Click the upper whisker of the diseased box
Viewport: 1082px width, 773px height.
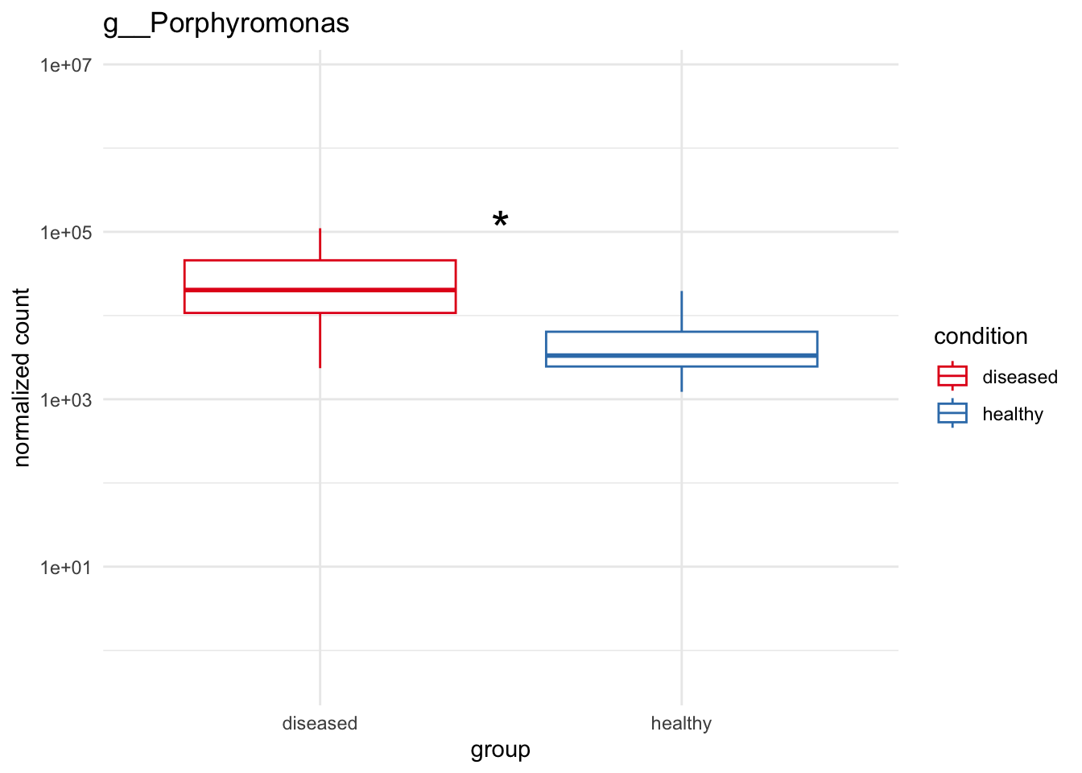[x=320, y=244]
